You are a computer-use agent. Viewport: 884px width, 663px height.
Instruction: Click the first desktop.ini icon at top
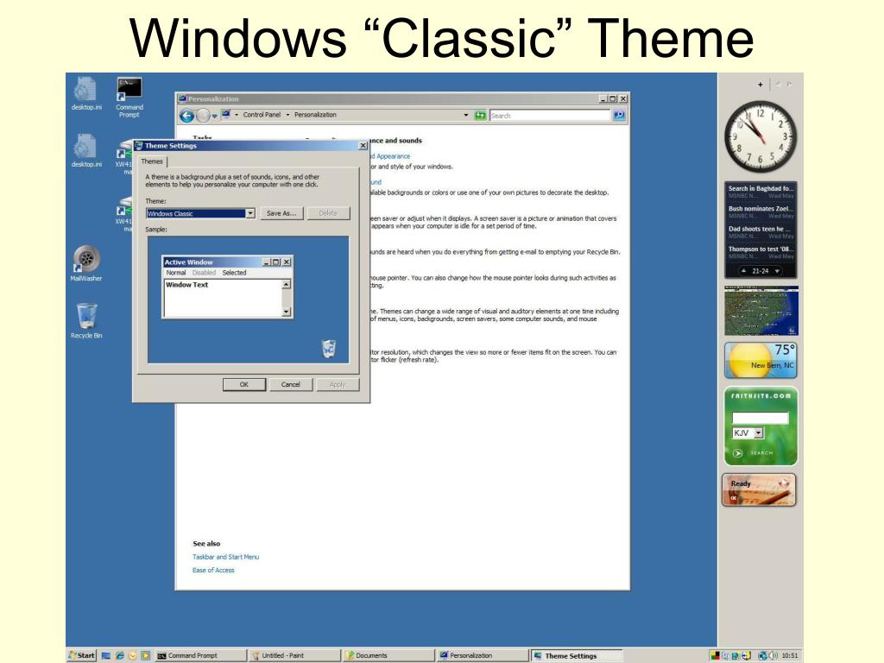coord(86,93)
